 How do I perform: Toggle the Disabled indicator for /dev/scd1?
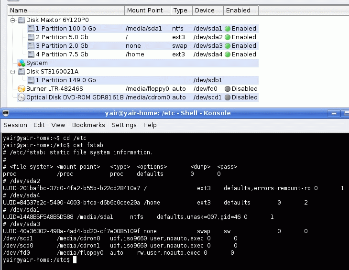pyautogui.click(x=228, y=97)
